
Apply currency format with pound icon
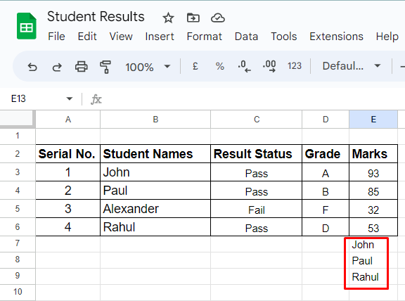coord(195,66)
